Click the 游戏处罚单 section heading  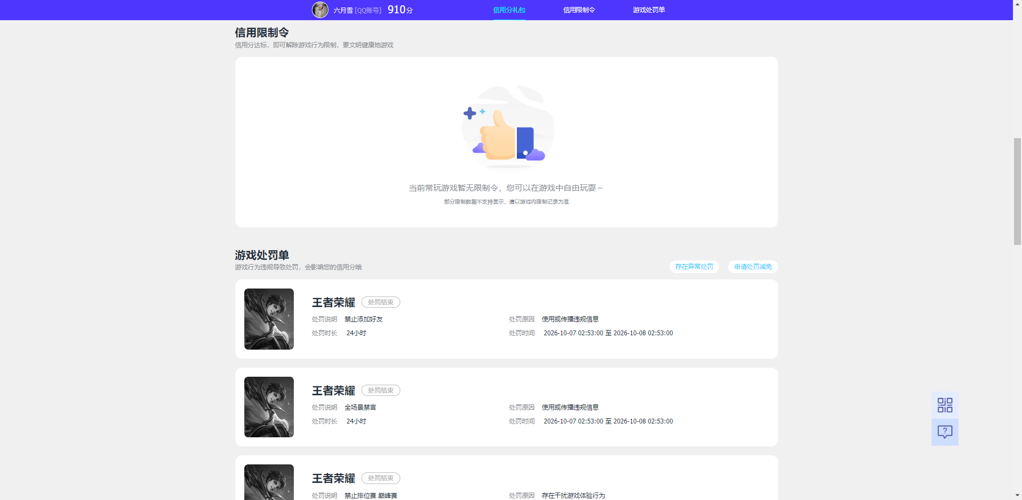262,255
